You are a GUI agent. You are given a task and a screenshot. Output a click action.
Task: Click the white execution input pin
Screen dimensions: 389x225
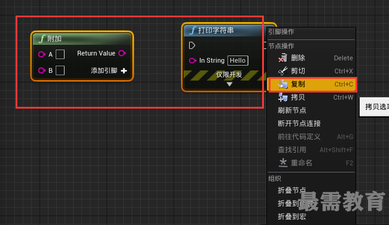coord(192,45)
